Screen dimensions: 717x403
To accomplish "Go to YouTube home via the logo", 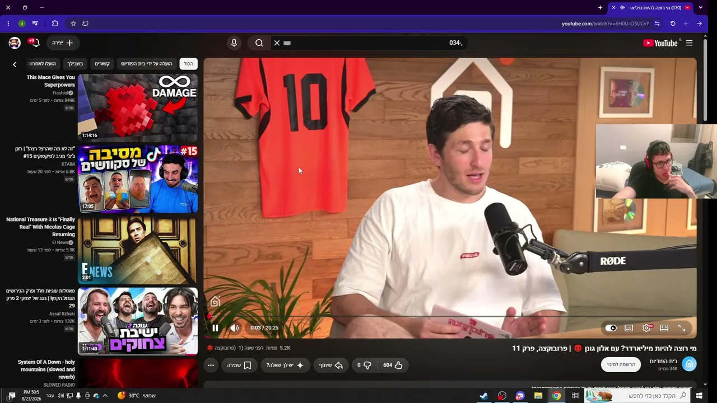I will (x=660, y=43).
